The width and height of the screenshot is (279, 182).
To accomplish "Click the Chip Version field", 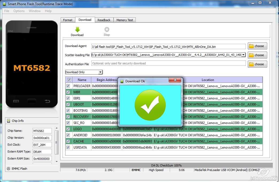I will pyautogui.click(x=42, y=138).
